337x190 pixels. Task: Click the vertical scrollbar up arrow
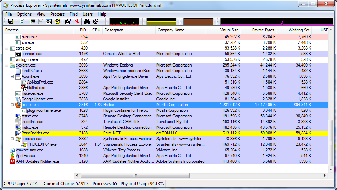pos(331,29)
